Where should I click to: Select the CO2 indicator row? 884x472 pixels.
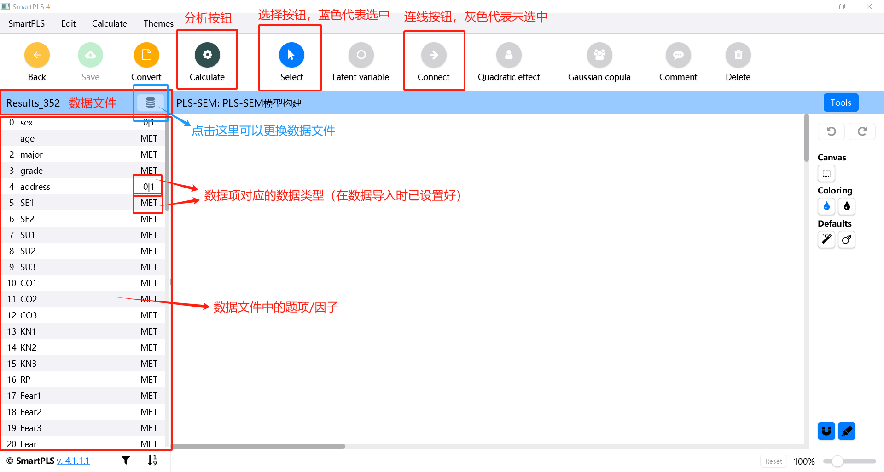(x=83, y=299)
